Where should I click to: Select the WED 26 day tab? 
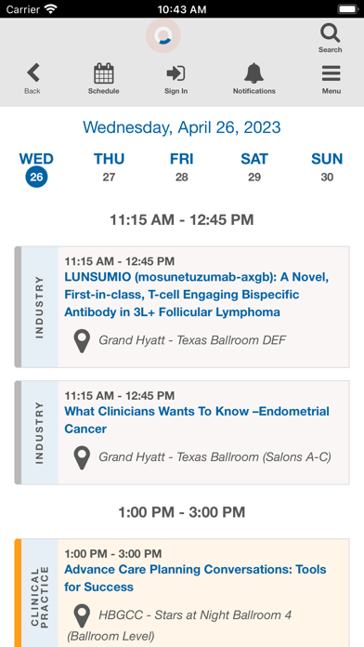pos(36,169)
